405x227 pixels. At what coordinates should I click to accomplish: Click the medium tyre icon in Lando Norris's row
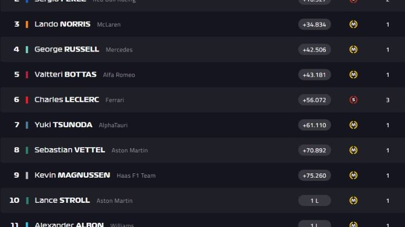pyautogui.click(x=353, y=24)
